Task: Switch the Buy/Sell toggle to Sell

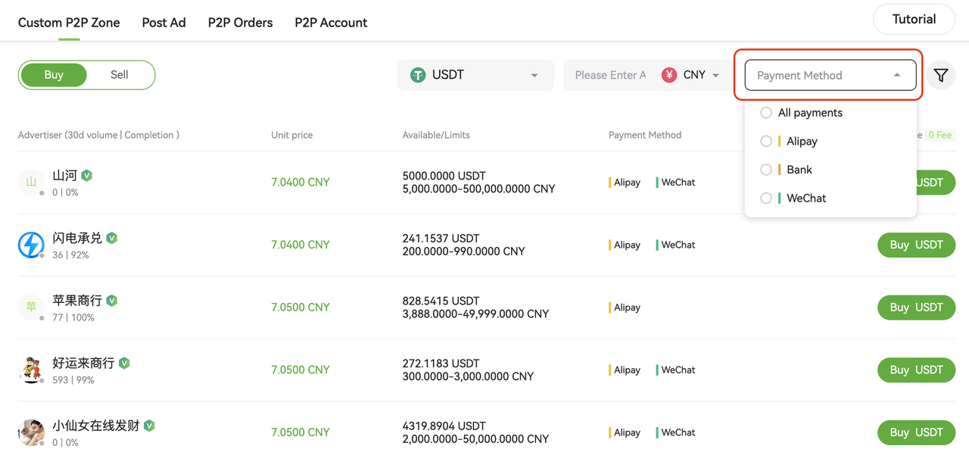Action: (x=120, y=75)
